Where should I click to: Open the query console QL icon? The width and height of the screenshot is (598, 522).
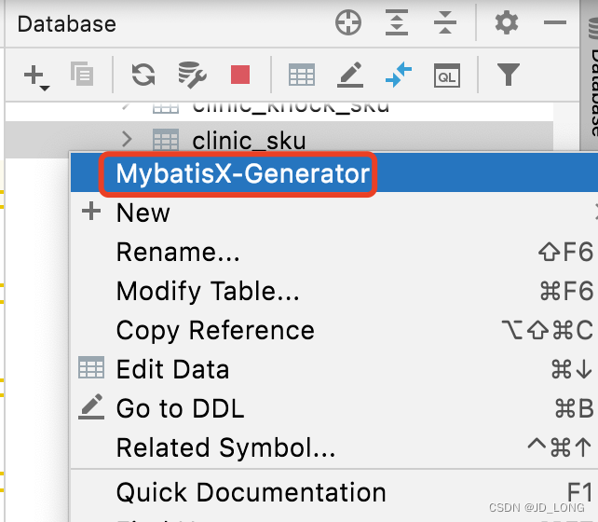pos(447,76)
